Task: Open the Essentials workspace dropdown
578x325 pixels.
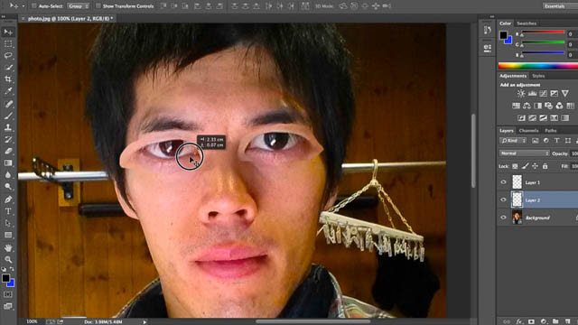Action: click(560, 6)
